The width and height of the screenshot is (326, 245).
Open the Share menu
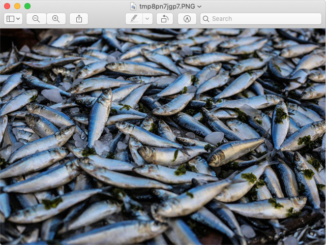(x=79, y=19)
